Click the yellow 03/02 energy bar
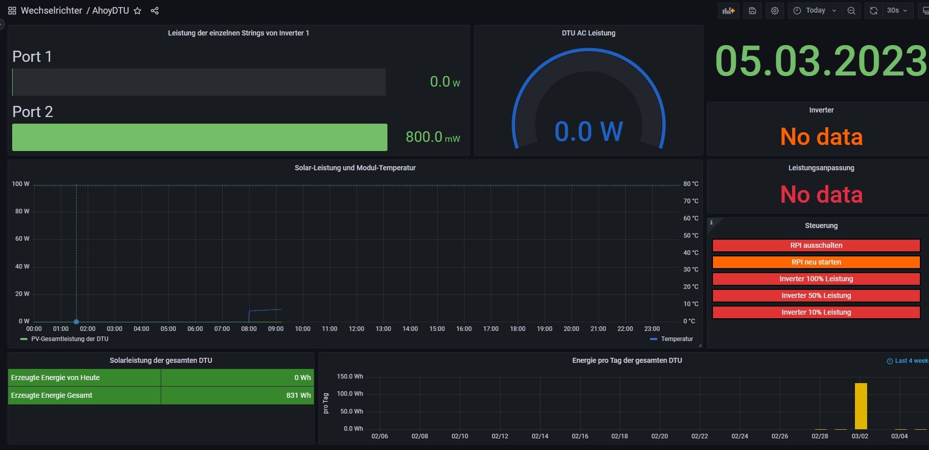 click(861, 406)
